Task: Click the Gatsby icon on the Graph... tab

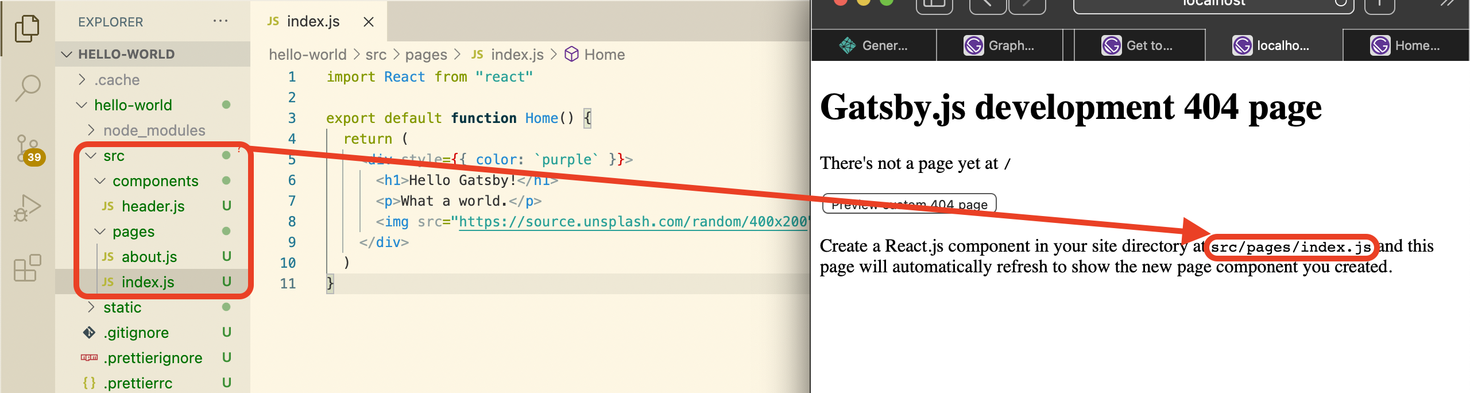Action: (x=973, y=45)
